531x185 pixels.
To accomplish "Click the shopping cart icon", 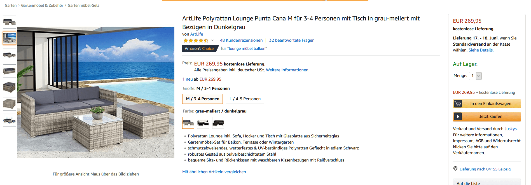I will tap(458, 104).
